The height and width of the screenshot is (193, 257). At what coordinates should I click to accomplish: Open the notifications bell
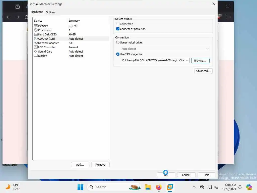click(x=240, y=187)
